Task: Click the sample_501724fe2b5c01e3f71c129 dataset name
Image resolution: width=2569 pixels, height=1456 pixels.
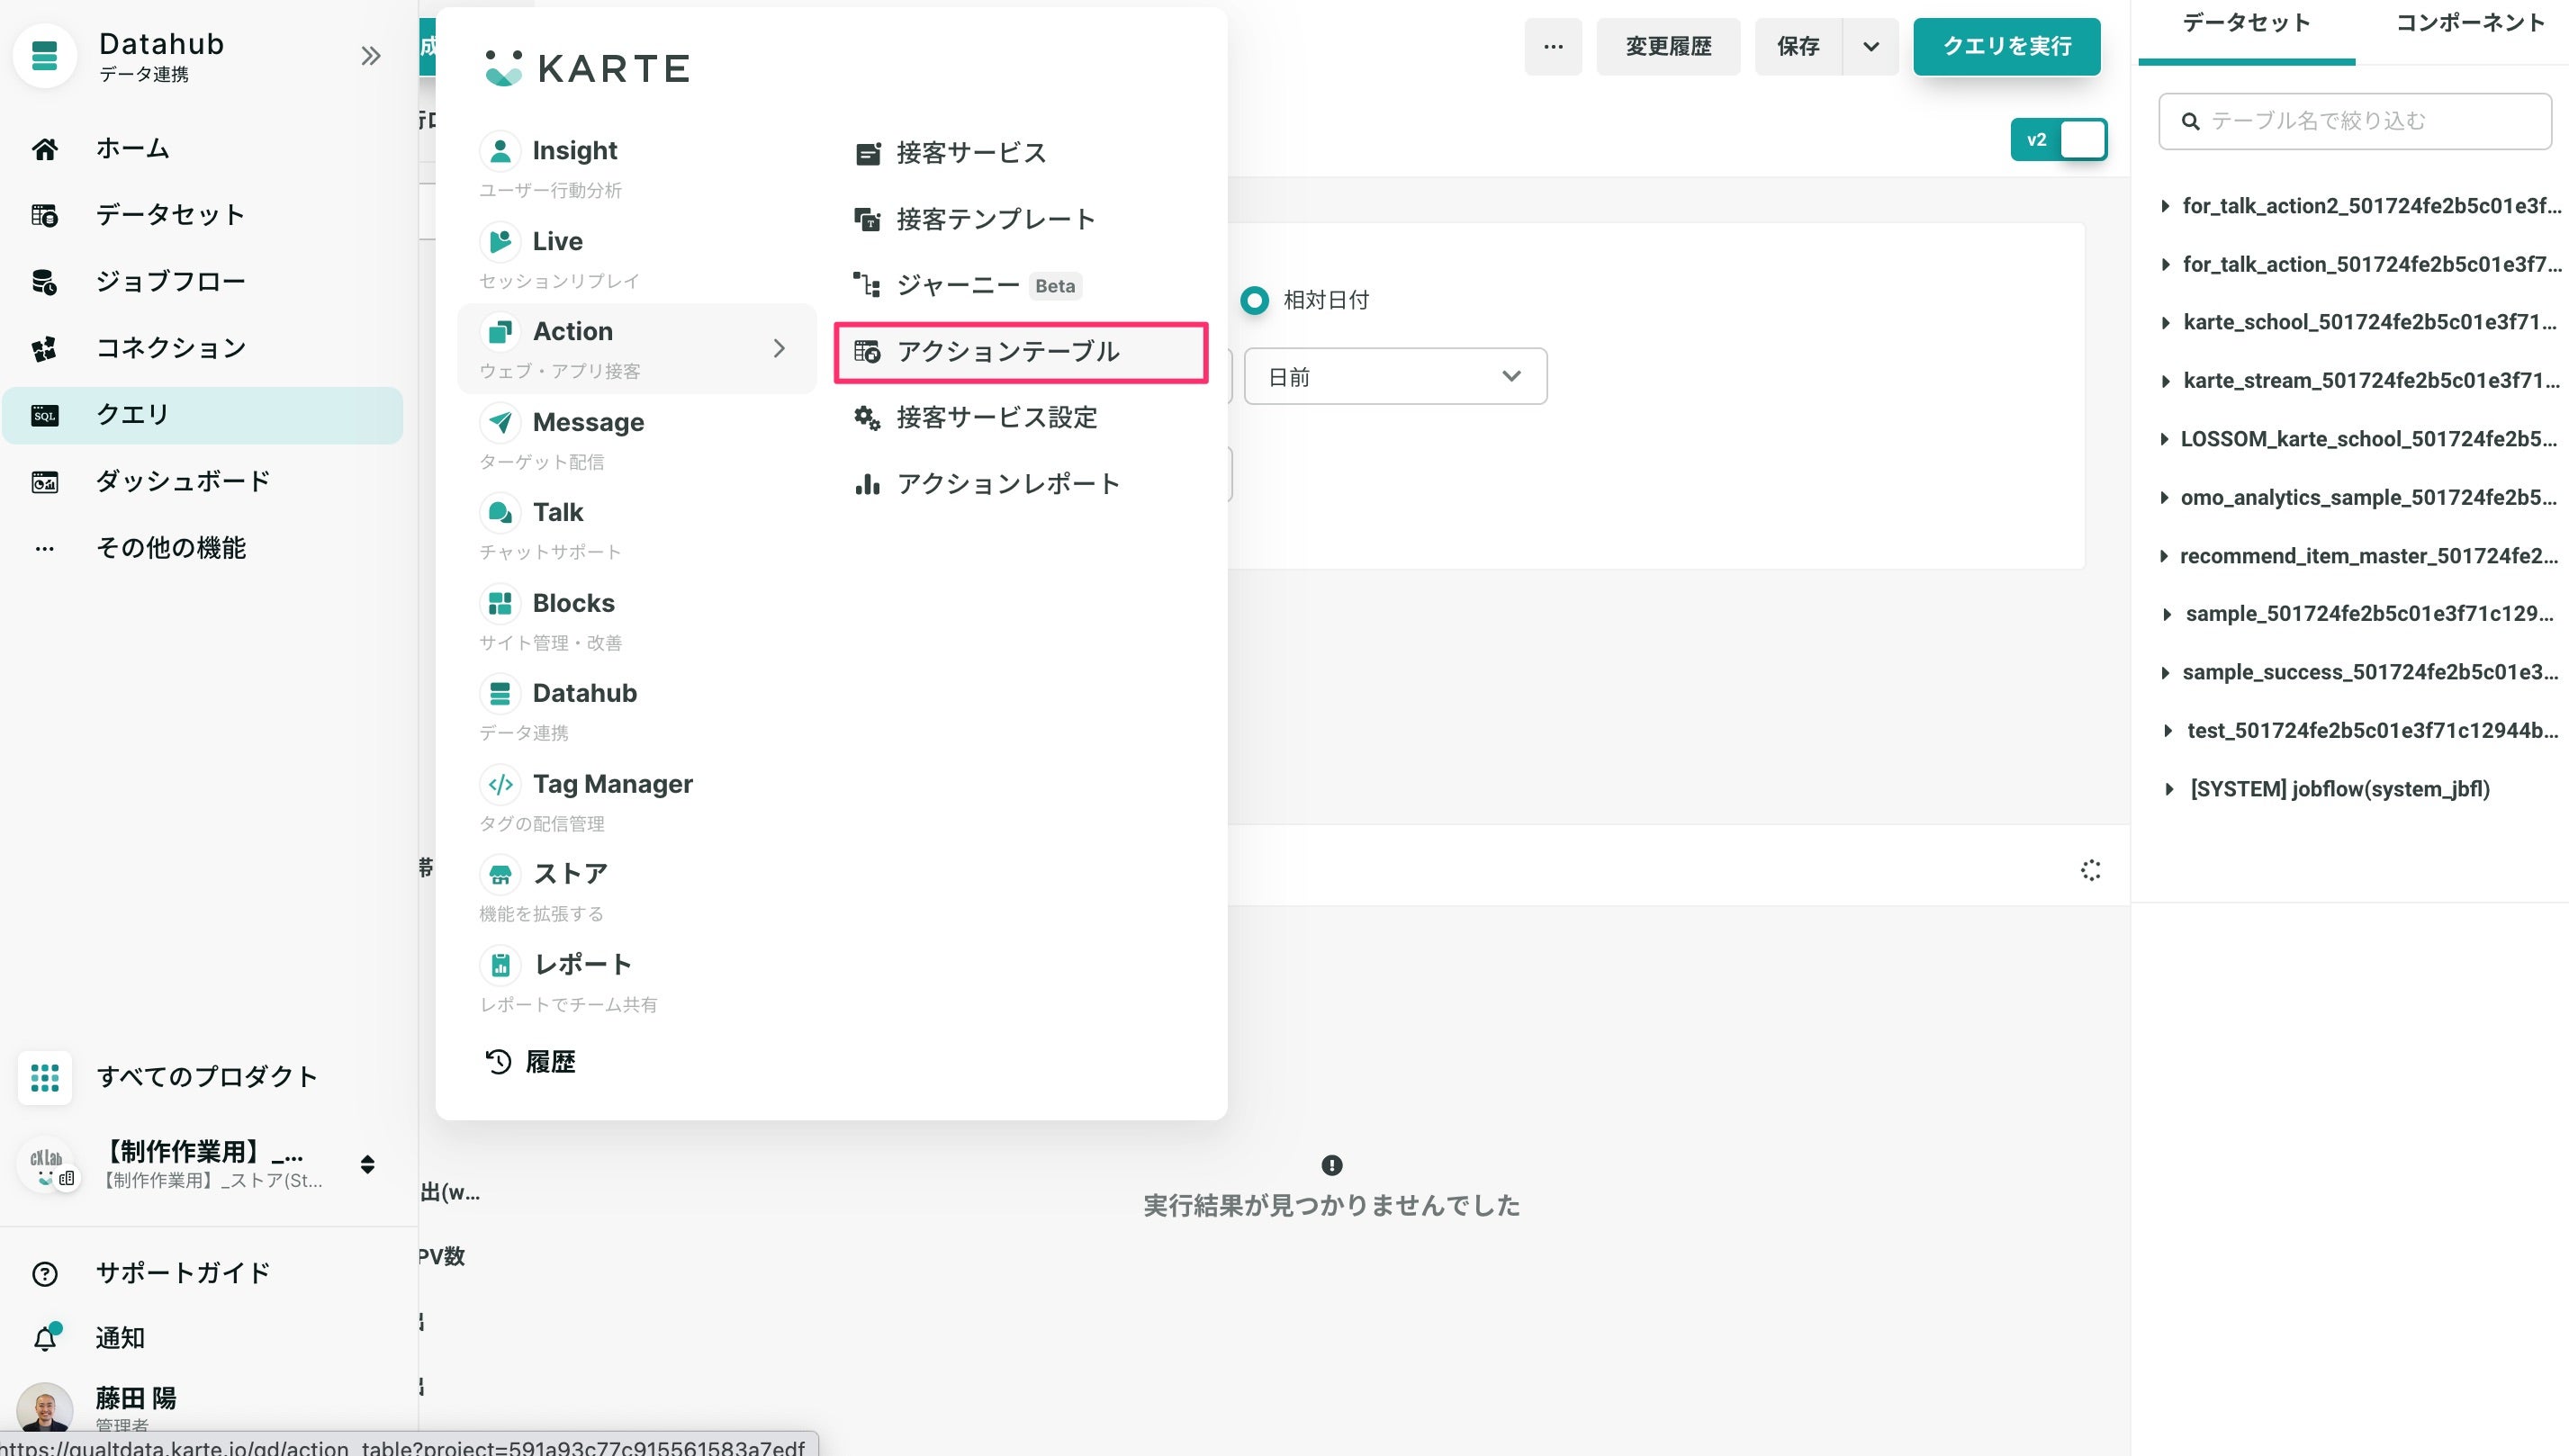Action: [x=2369, y=614]
